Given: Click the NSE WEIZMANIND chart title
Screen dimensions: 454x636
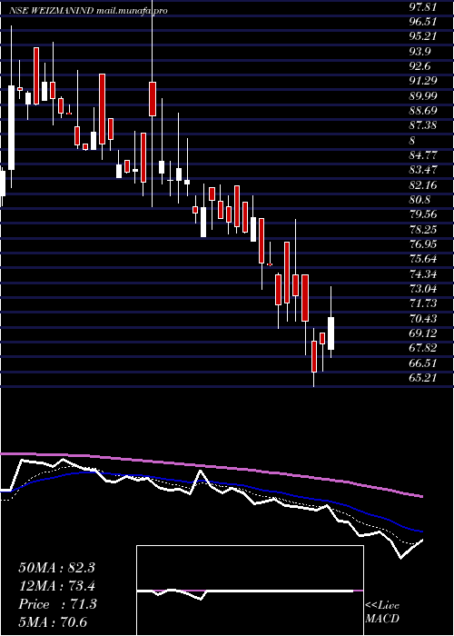Looking at the screenshot, I should pyautogui.click(x=88, y=11).
